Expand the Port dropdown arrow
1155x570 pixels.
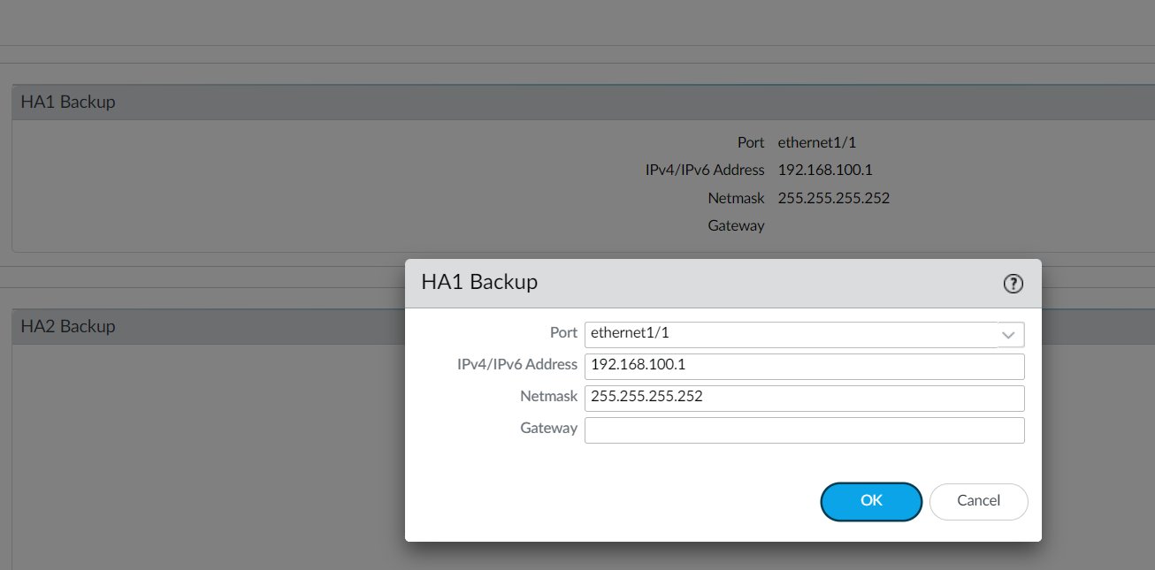click(x=1010, y=335)
